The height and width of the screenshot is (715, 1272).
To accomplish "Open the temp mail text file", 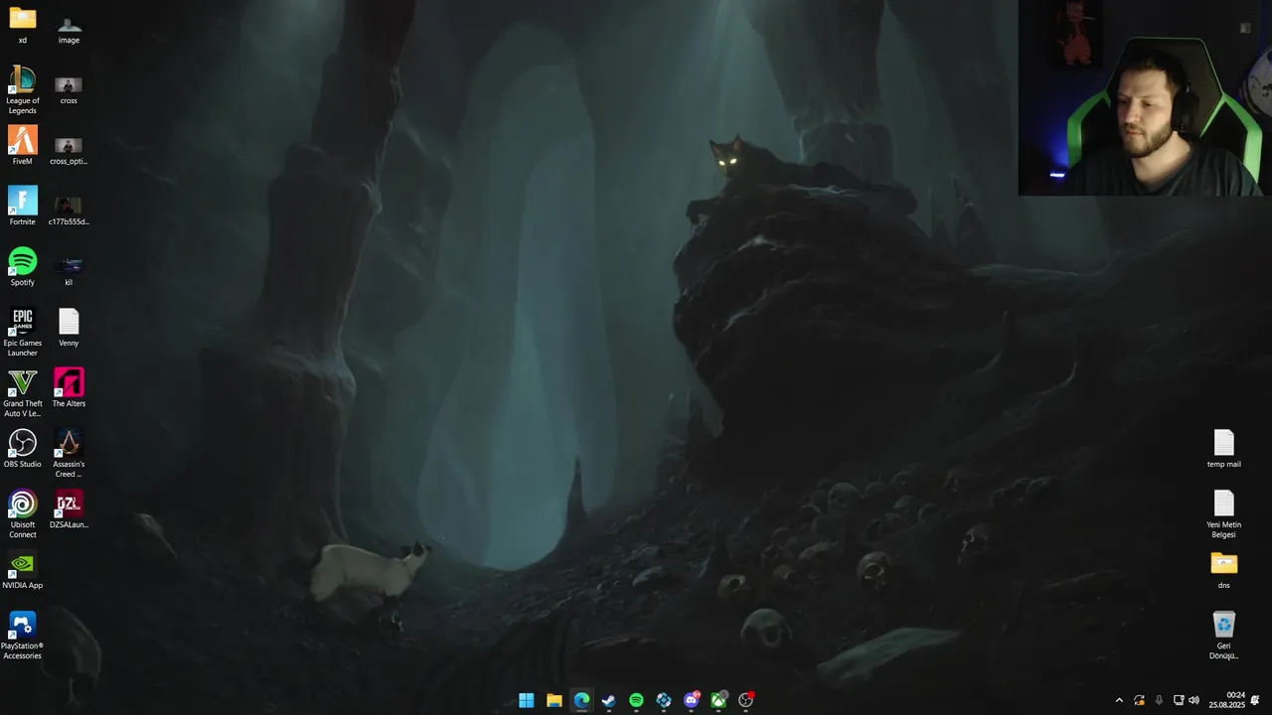I will tap(1223, 449).
